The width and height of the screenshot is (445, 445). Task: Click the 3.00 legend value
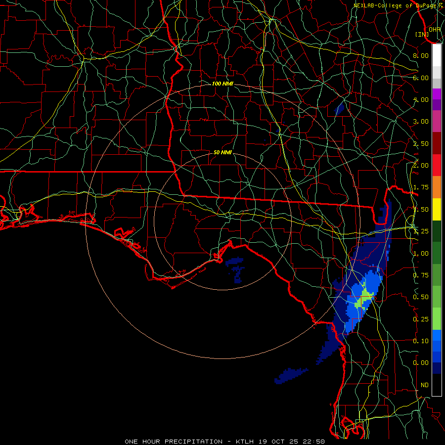pos(421,122)
